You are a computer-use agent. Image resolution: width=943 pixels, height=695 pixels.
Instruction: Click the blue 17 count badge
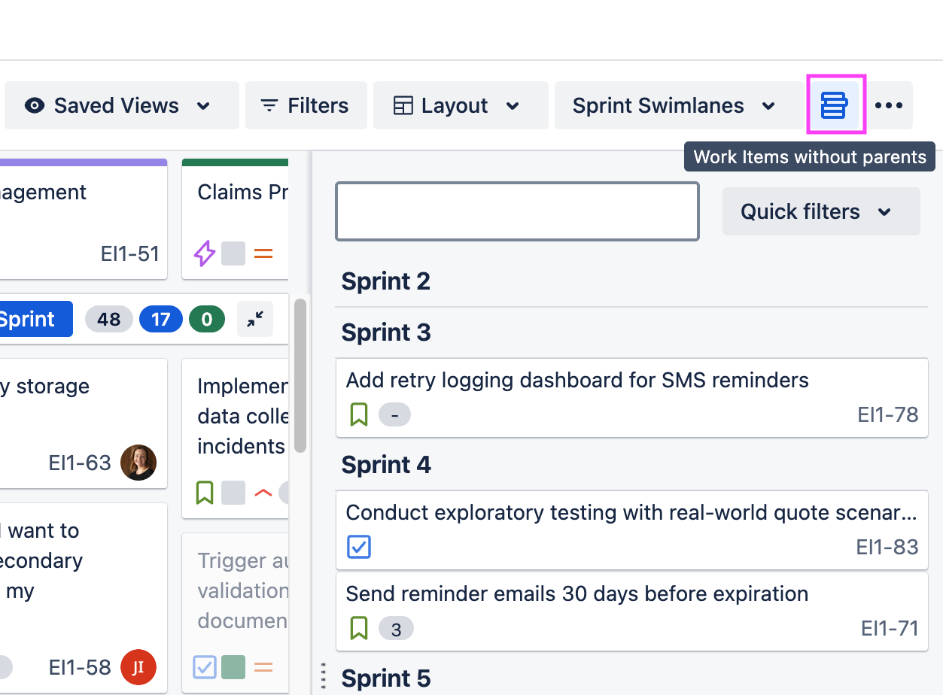(x=161, y=320)
